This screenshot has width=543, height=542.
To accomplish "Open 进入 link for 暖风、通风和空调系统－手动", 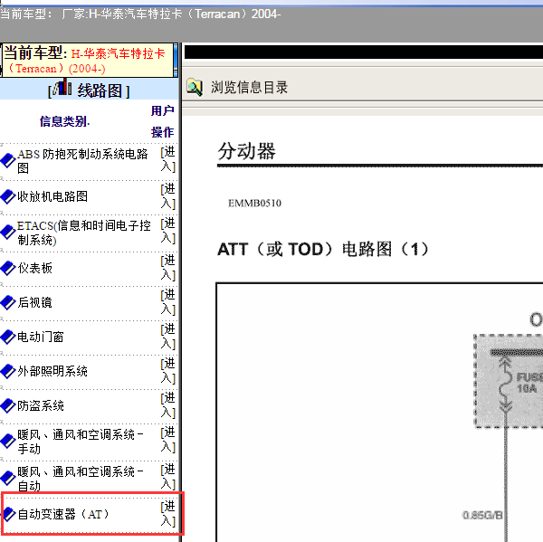I will [x=168, y=440].
